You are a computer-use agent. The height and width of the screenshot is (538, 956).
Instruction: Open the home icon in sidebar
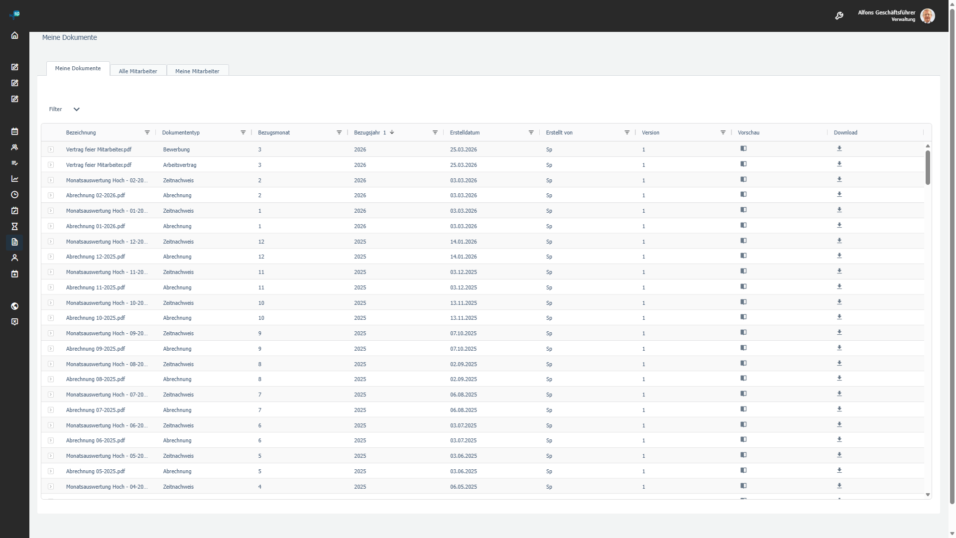[14, 35]
